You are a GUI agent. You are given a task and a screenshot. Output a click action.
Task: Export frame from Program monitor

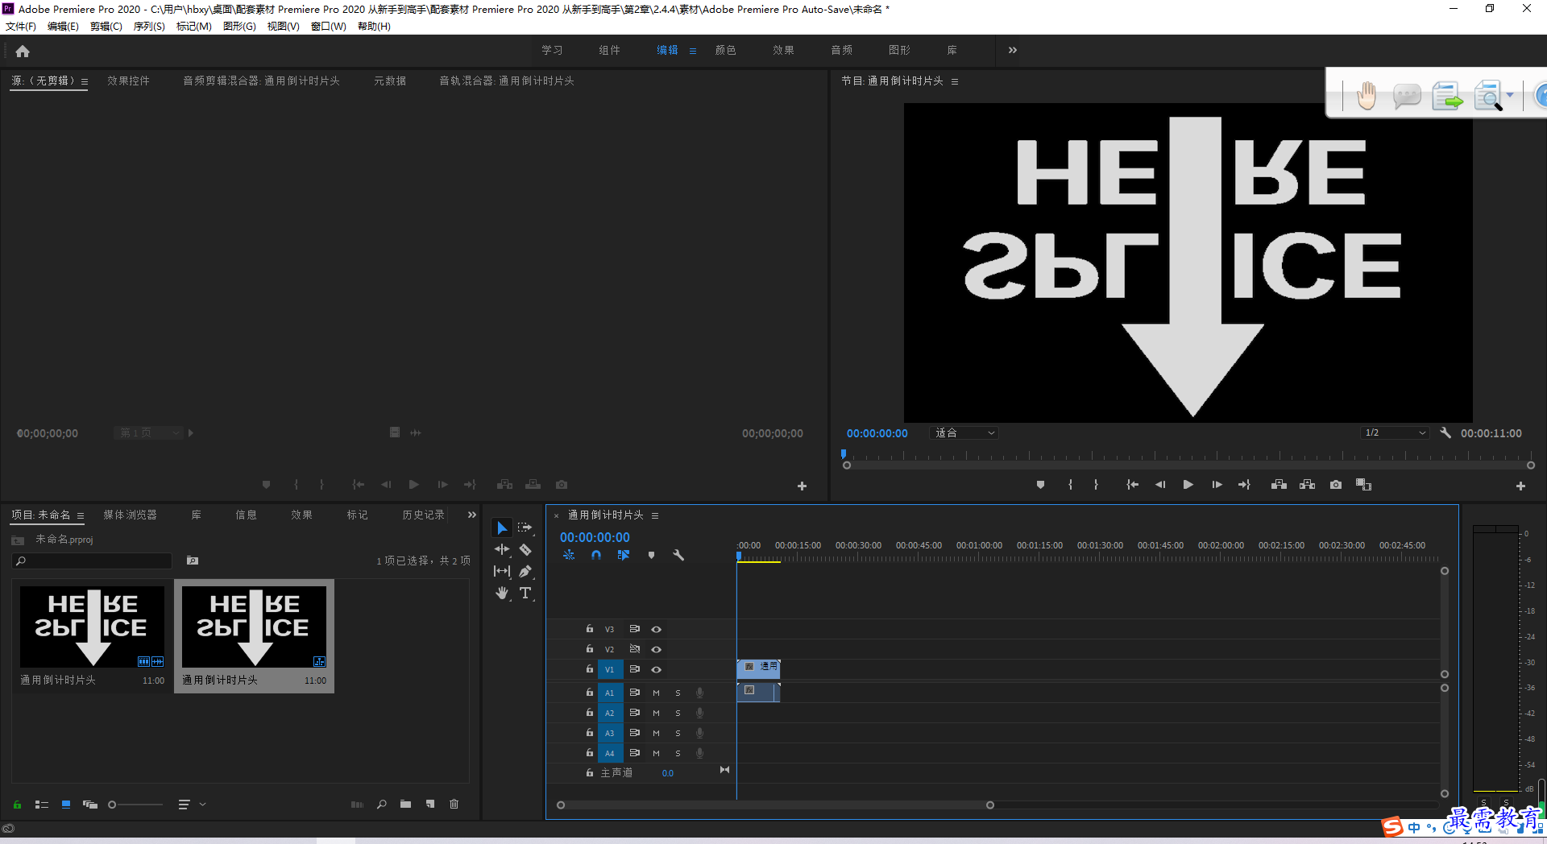click(x=1336, y=485)
